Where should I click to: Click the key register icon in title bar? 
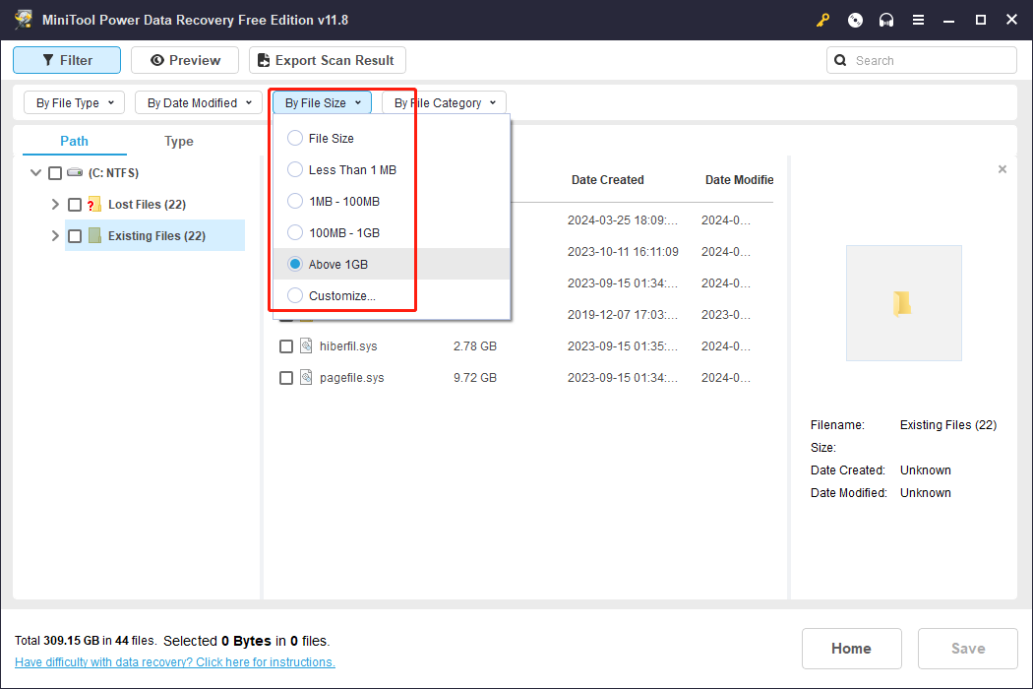pyautogui.click(x=822, y=20)
